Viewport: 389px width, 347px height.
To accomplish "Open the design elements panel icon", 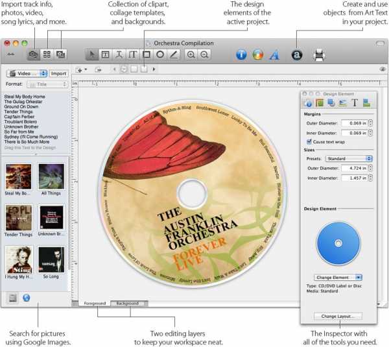I will click(60, 54).
